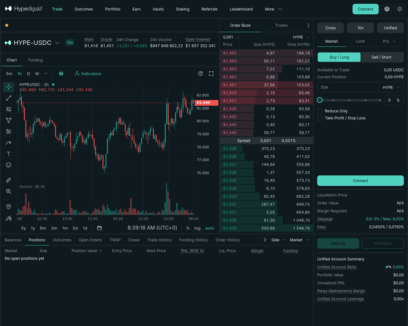Viewport: 408px width, 326px height.
Task: Adjust the 10x leverage button in order panel
Action: coord(361,28)
